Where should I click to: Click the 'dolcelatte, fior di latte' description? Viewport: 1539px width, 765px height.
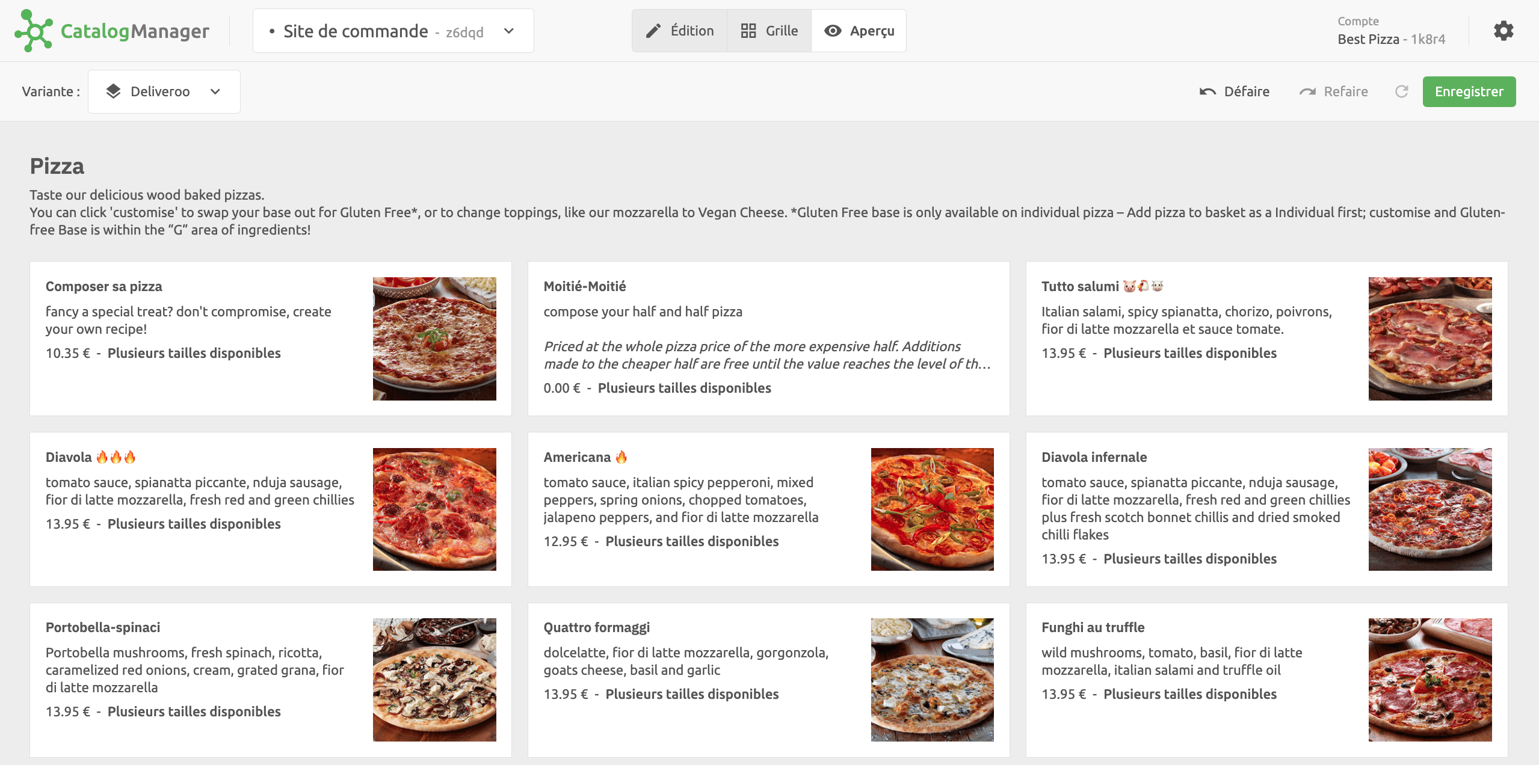686,661
